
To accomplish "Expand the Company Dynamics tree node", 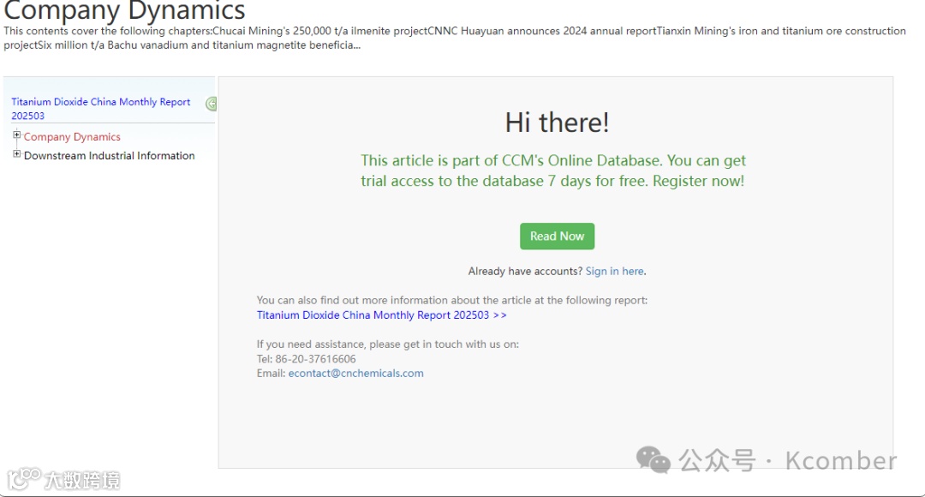I will 16,135.
